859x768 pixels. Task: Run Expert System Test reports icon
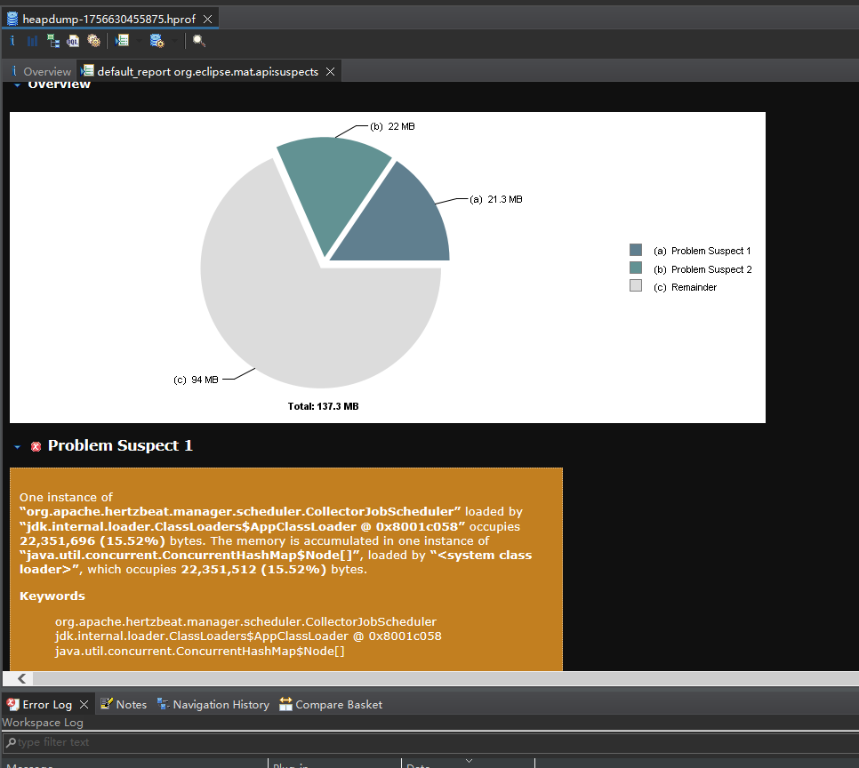(122, 41)
